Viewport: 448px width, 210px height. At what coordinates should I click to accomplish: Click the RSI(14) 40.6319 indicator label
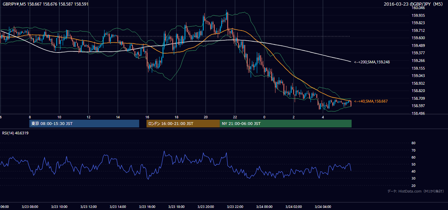point(15,133)
